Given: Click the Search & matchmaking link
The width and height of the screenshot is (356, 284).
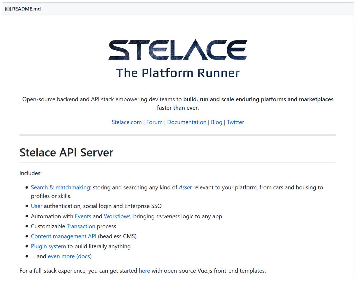Looking at the screenshot, I should (x=60, y=187).
